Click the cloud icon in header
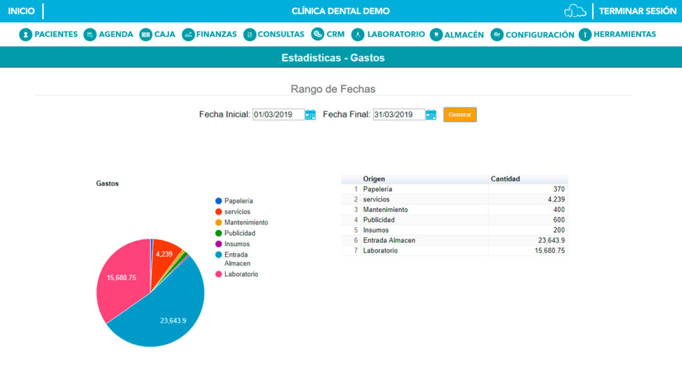682x384 pixels. coord(575,11)
